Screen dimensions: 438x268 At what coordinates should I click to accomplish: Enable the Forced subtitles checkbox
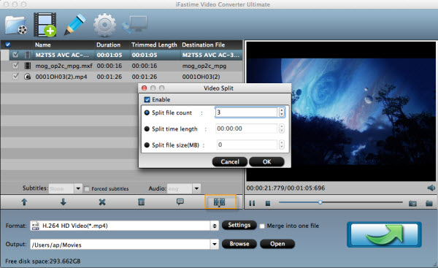pos(87,189)
